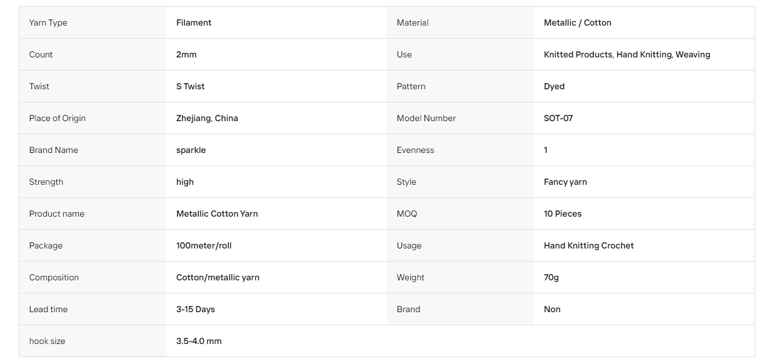Select the Fancy yarn style value

tap(565, 182)
